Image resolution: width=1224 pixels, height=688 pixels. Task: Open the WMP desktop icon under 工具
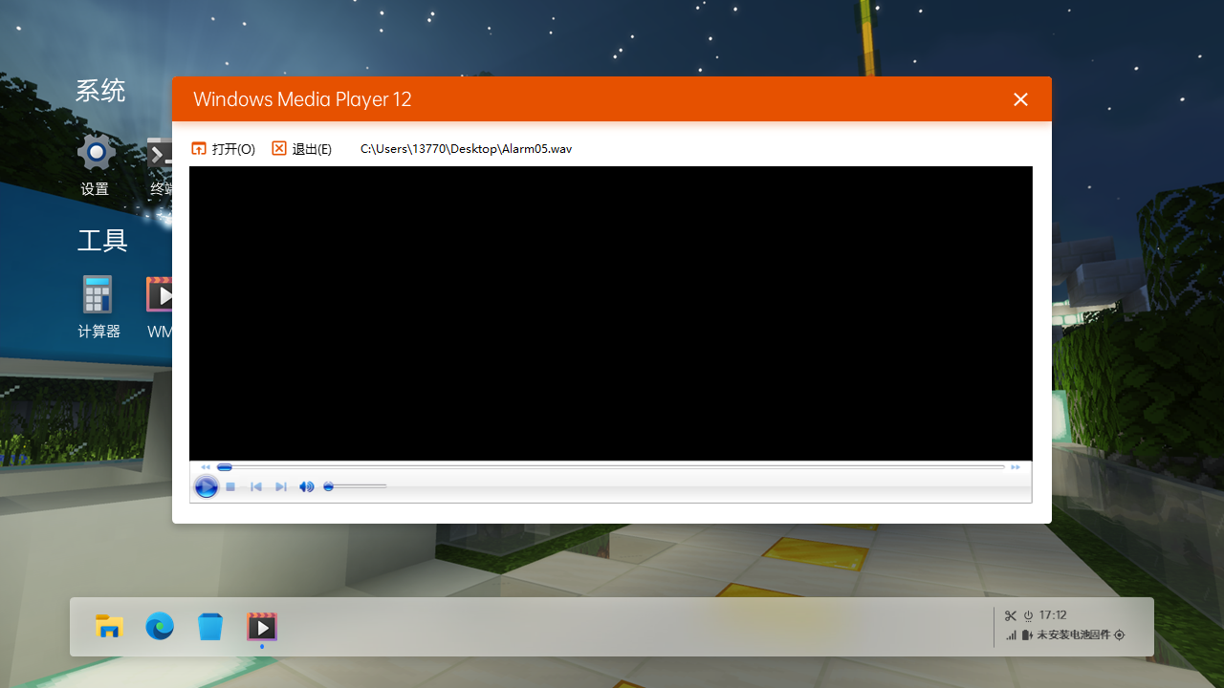(159, 294)
